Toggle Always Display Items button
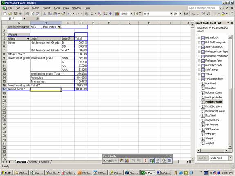Screen dimensions: 235x176 pos(157,161)
